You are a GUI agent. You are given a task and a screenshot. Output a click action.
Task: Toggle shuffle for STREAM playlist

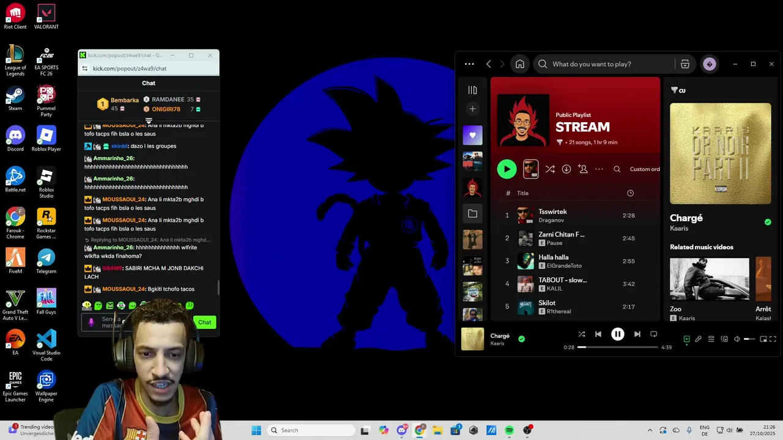tap(550, 169)
